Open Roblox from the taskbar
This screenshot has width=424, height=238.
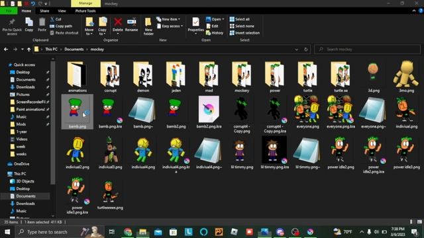[234, 232]
